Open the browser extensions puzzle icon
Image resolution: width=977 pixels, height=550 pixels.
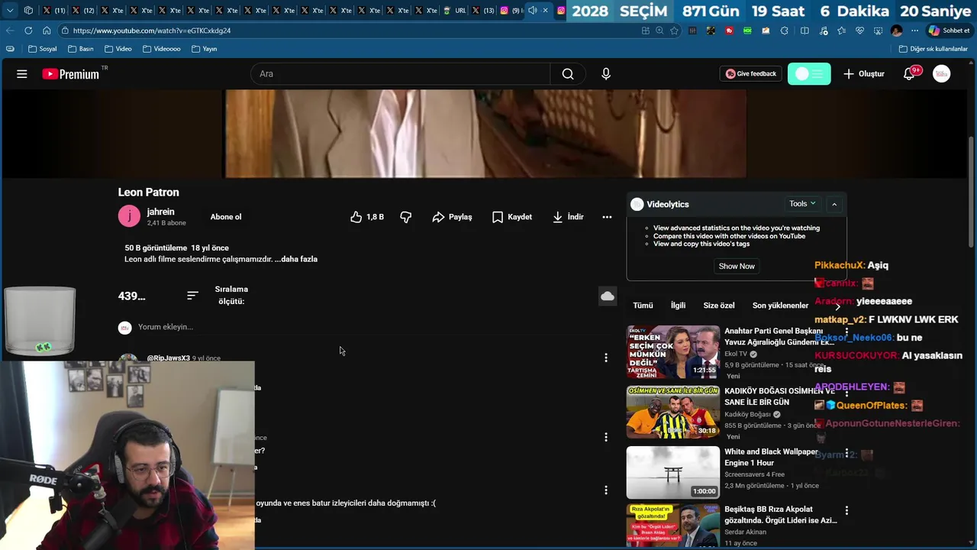point(785,31)
